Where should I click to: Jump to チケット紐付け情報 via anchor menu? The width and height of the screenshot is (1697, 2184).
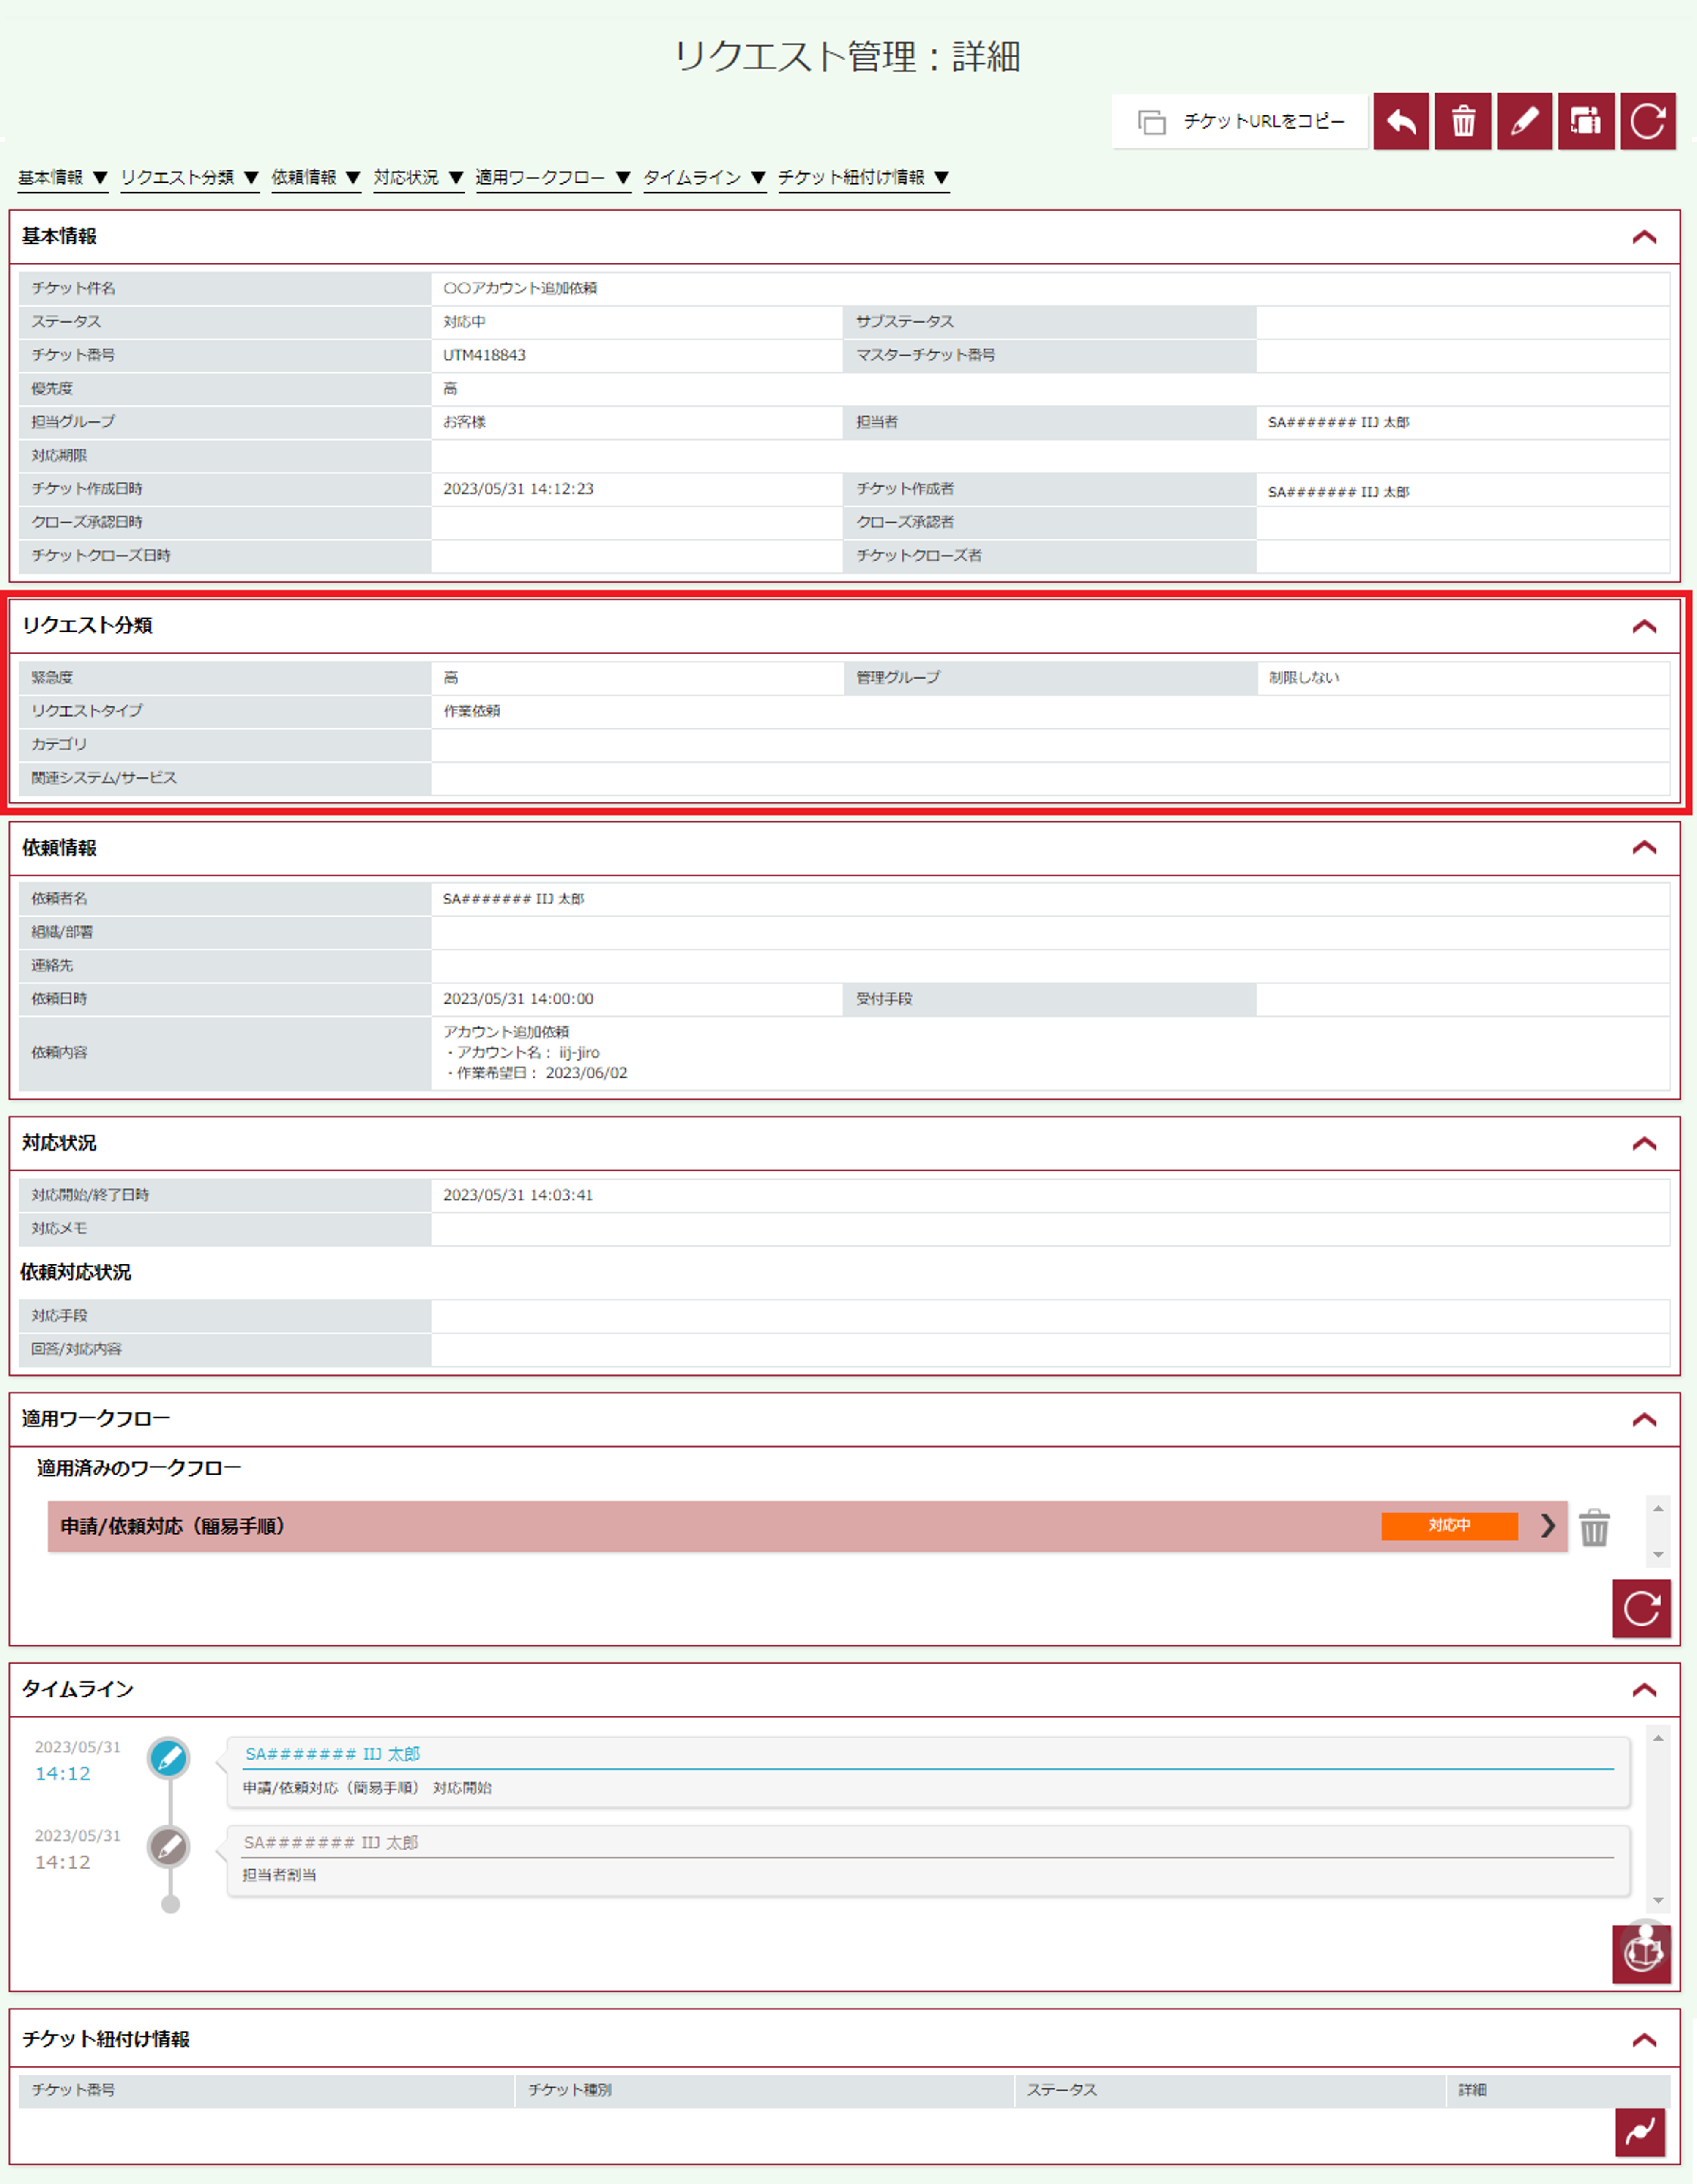[863, 178]
